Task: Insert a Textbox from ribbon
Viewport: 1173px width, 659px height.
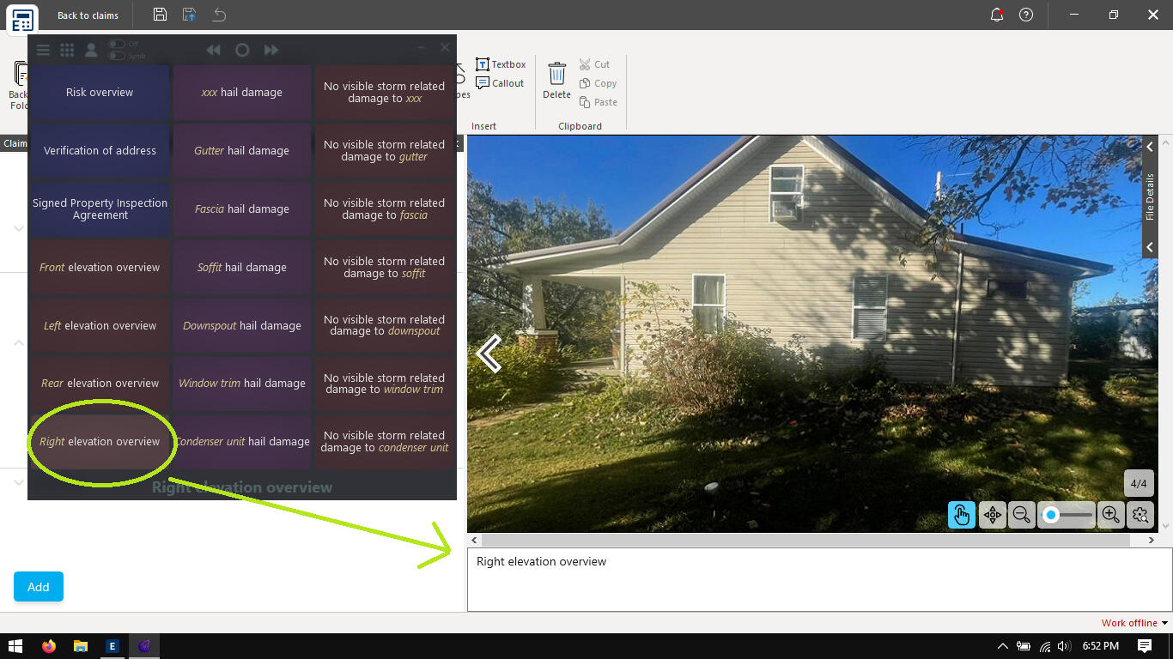Action: (501, 64)
